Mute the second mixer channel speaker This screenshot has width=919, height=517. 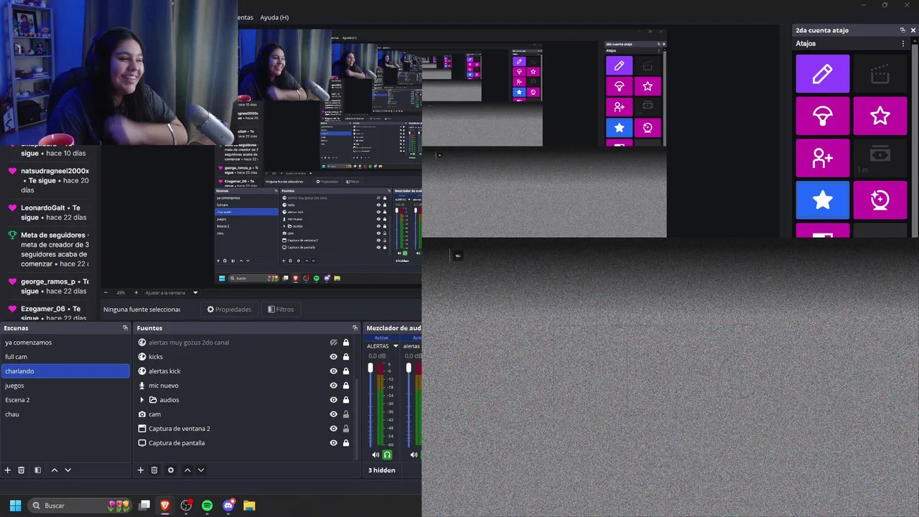click(x=414, y=455)
